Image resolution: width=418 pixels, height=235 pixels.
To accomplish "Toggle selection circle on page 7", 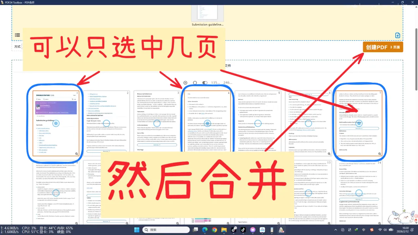I will 359,123.
